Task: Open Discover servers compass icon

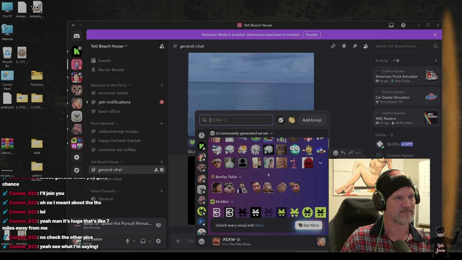Action: (77, 170)
